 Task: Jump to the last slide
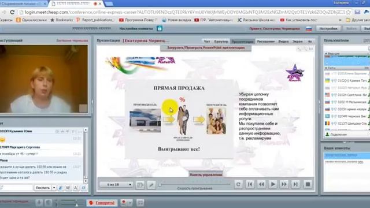click(x=295, y=184)
